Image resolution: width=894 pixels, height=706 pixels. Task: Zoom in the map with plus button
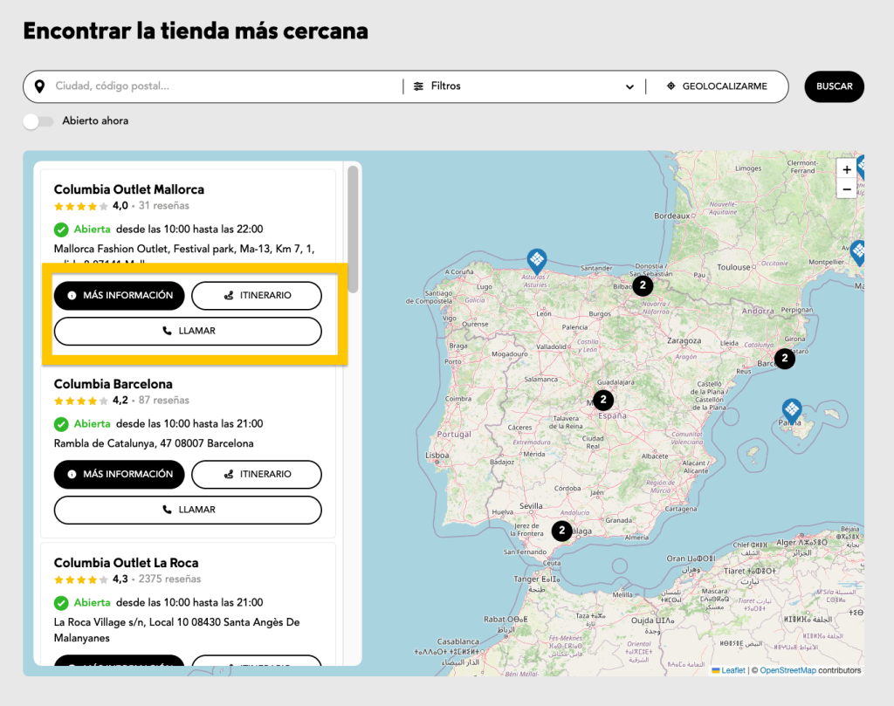click(x=847, y=170)
